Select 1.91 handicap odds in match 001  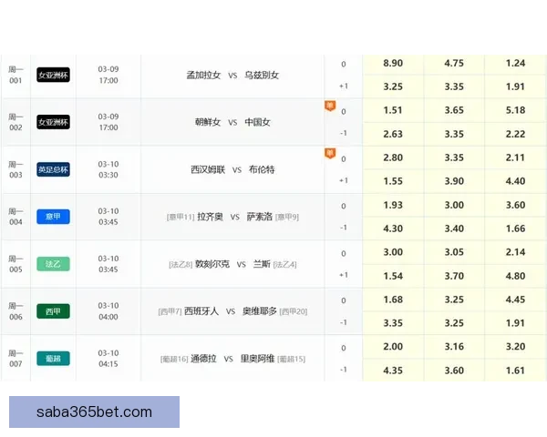coord(515,86)
